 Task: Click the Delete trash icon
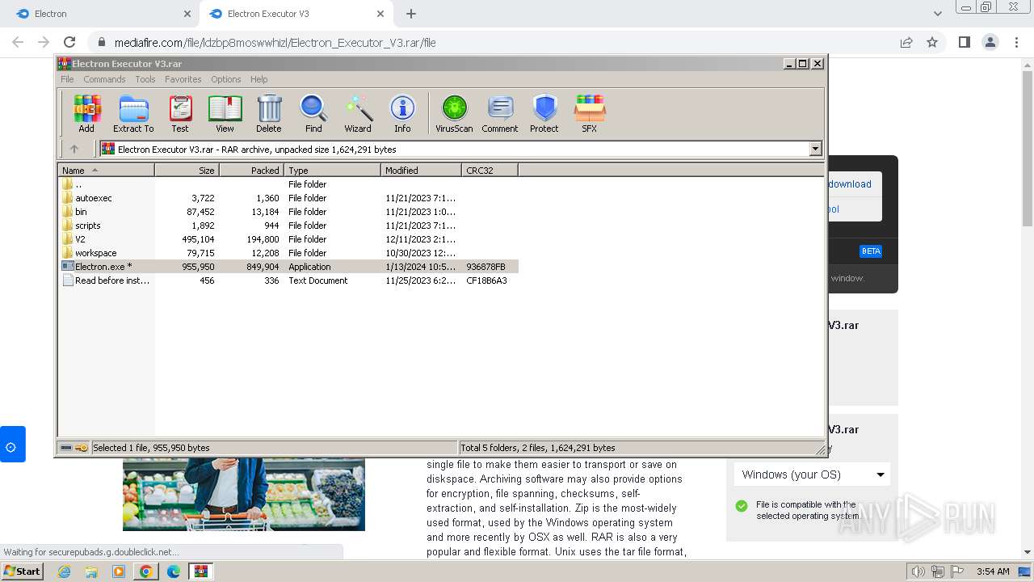269,113
